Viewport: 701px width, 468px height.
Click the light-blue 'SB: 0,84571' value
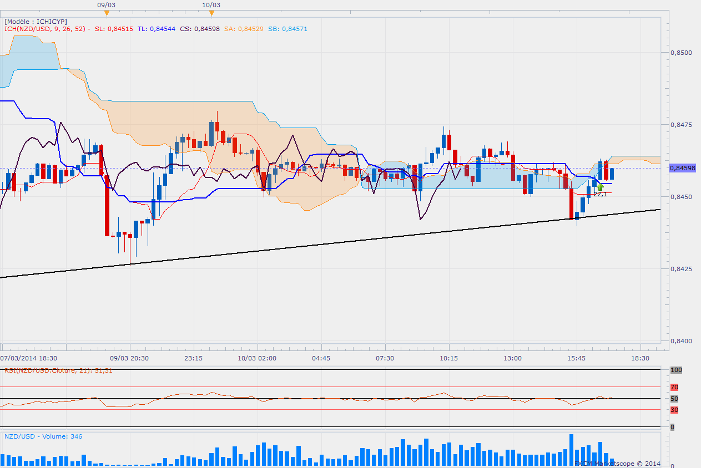pos(287,29)
